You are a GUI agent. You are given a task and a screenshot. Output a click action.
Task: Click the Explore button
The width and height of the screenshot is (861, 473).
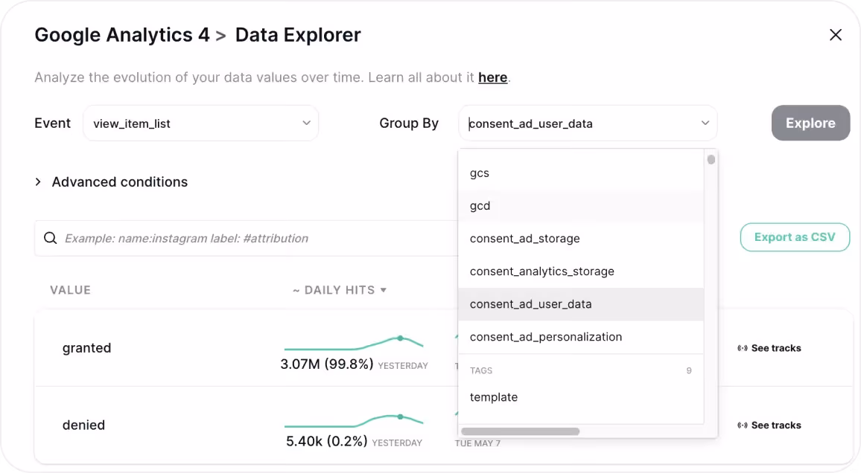(x=810, y=123)
